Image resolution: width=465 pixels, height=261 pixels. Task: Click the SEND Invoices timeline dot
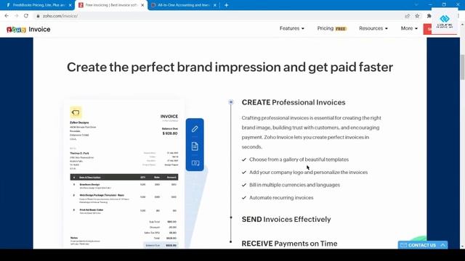tap(231, 217)
